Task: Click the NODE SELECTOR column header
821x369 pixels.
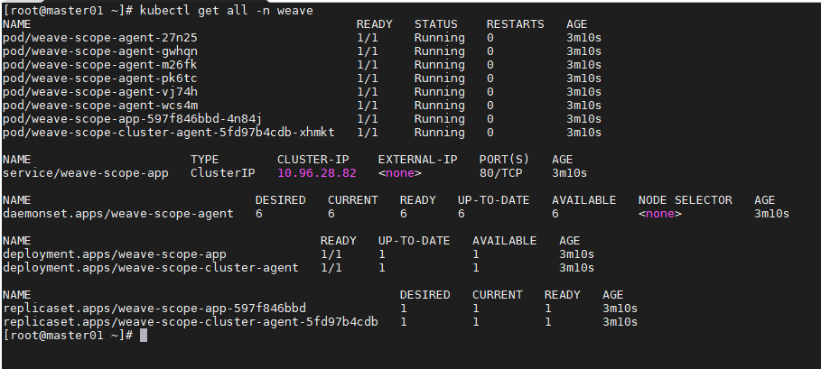Action: (x=685, y=200)
